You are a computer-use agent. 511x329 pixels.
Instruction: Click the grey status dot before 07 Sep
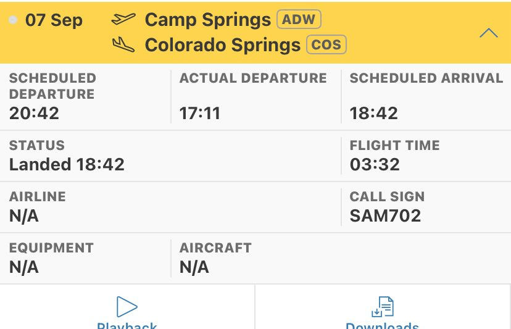click(13, 20)
